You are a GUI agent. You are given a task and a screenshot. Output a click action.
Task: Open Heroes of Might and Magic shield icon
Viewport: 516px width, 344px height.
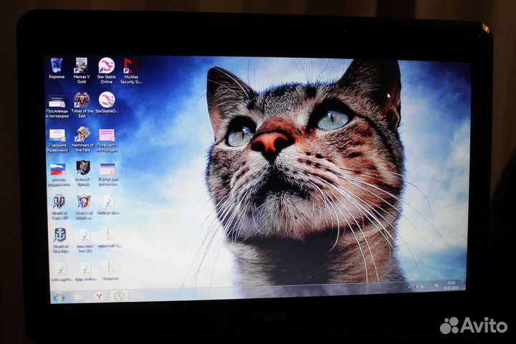[x=84, y=202]
